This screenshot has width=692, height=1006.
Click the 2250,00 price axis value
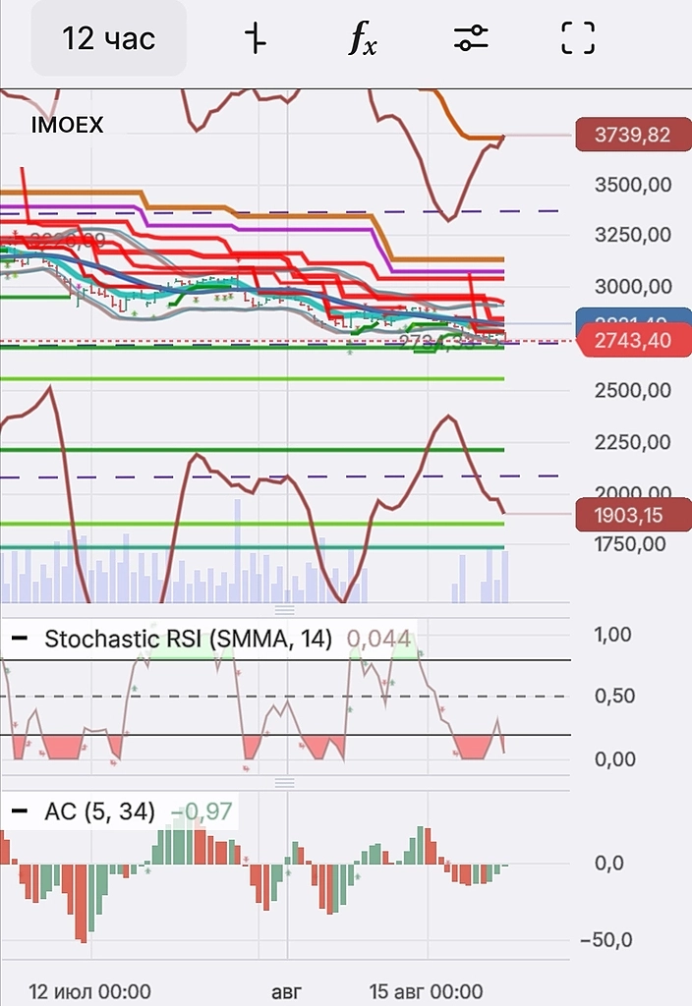(x=633, y=442)
